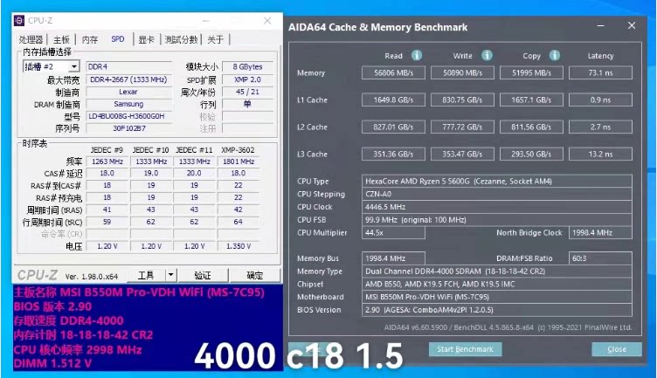Open the 測試分數 tab
Screen dimensions: 657x378
pyautogui.click(x=181, y=40)
